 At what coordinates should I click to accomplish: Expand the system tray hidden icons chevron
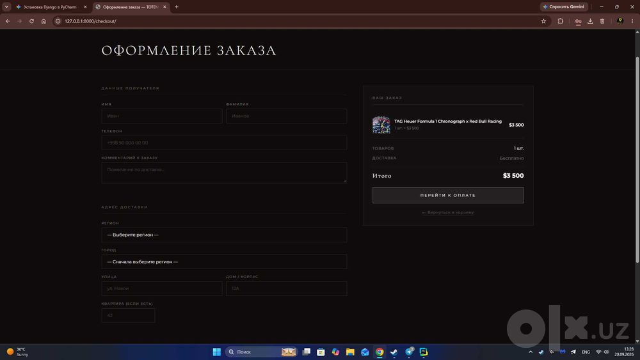tap(531, 352)
